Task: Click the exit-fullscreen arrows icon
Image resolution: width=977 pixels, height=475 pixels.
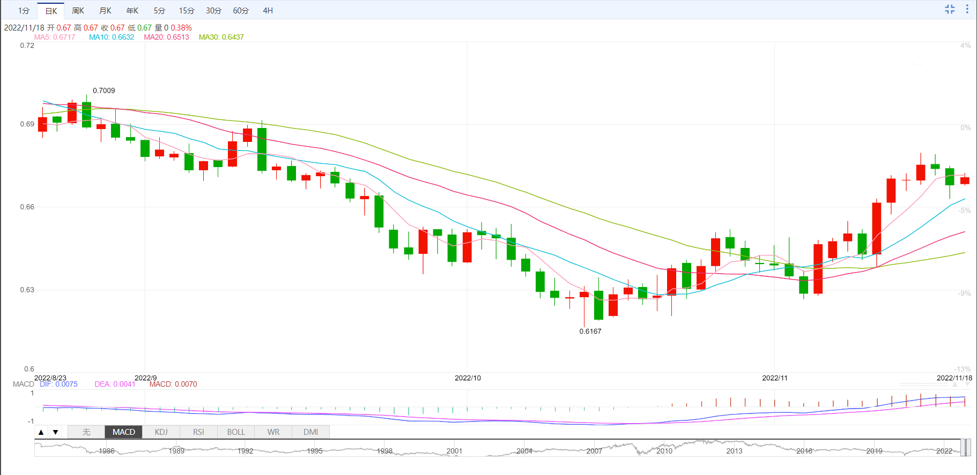Action: (950, 9)
